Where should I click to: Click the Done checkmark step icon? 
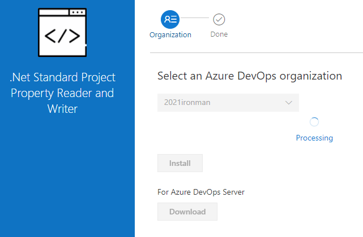[x=219, y=19]
